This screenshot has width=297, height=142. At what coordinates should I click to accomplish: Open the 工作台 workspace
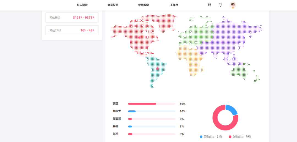pyautogui.click(x=174, y=5)
